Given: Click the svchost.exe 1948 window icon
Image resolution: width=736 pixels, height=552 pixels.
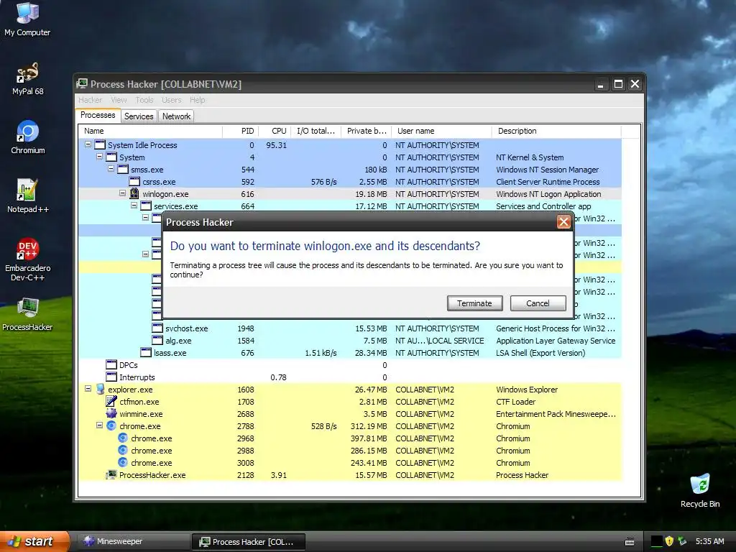Looking at the screenshot, I should coord(157,328).
